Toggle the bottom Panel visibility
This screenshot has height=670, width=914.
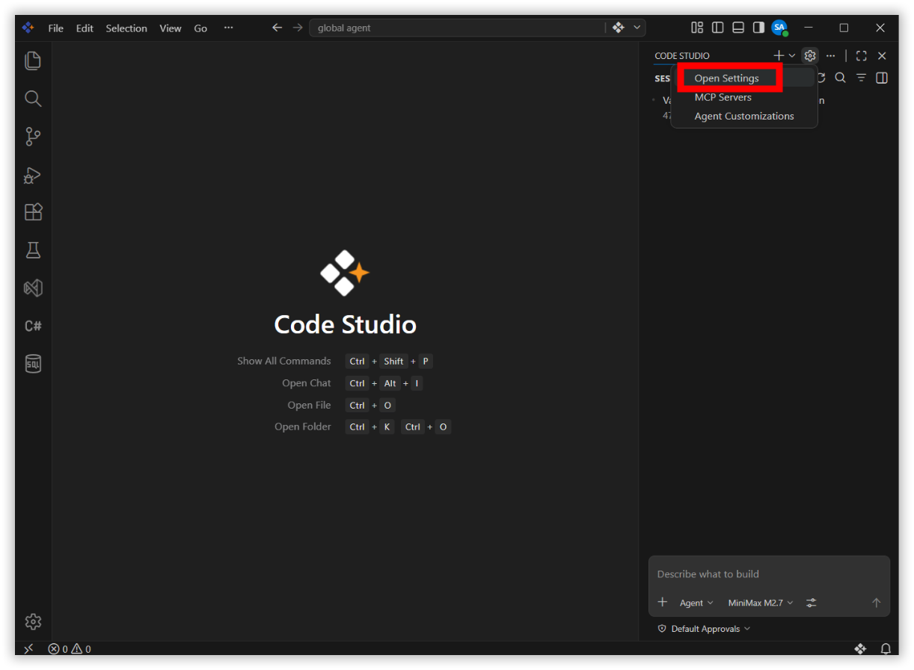[x=738, y=28]
